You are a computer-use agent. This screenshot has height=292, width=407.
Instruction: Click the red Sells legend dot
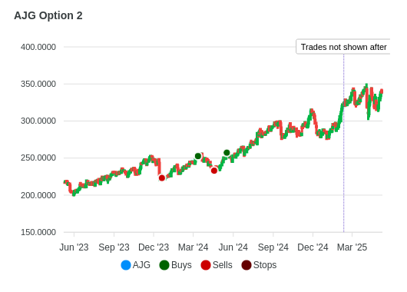(x=206, y=265)
